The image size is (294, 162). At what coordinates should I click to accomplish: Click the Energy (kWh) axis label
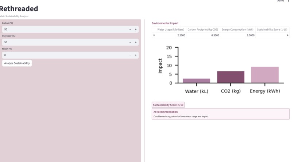point(265,91)
